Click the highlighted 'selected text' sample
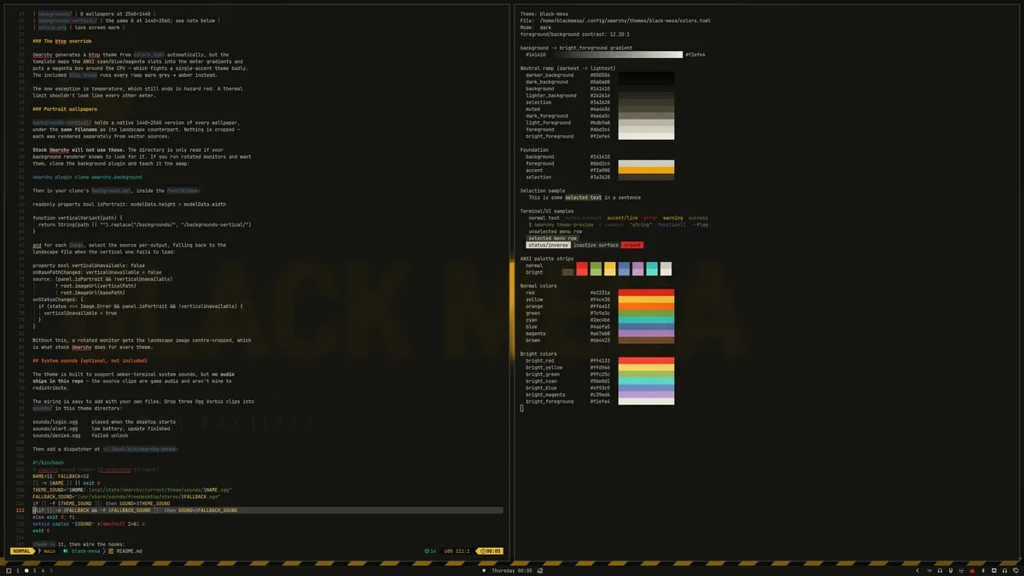The width and height of the screenshot is (1024, 576). pos(583,197)
